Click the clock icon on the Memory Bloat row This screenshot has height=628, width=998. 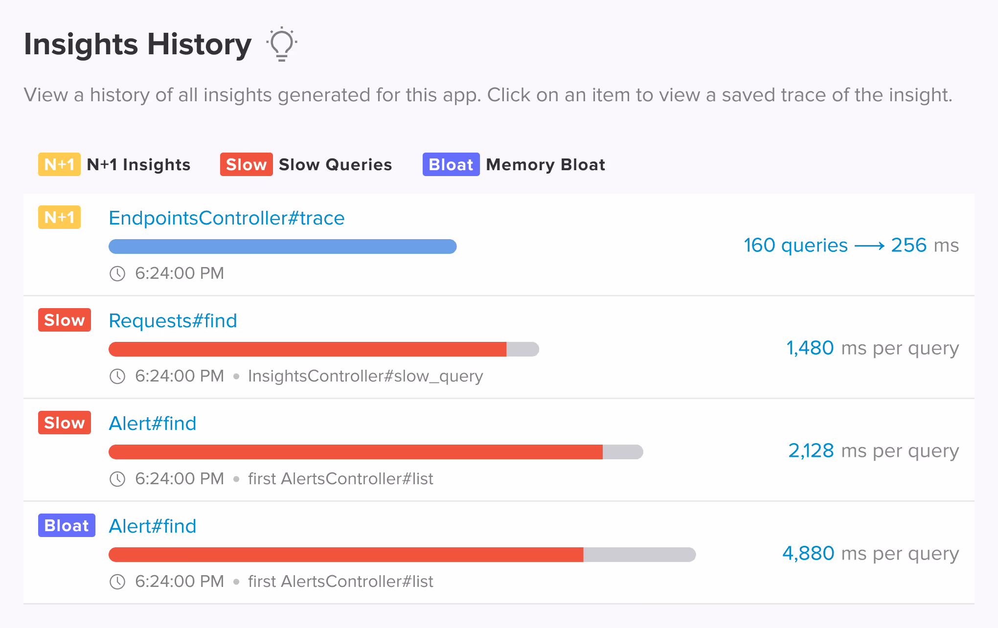(117, 582)
